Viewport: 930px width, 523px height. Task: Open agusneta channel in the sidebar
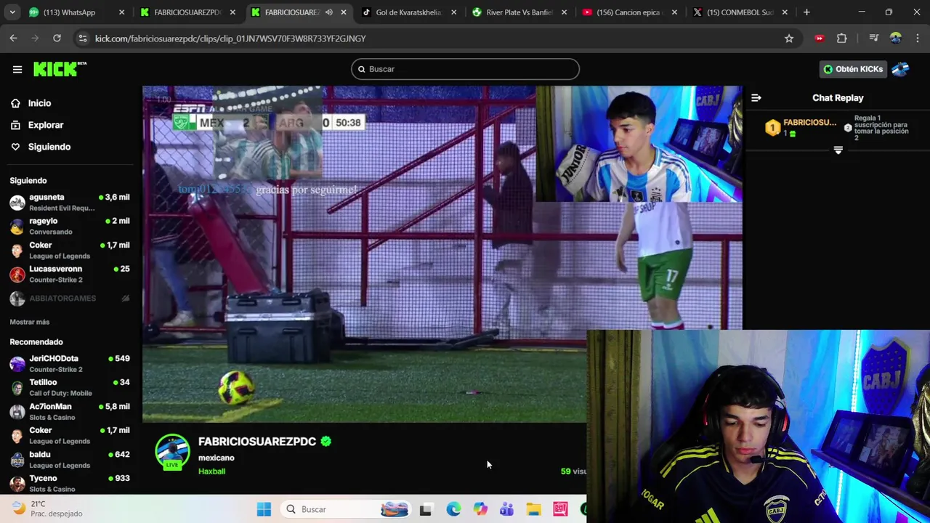pos(70,202)
